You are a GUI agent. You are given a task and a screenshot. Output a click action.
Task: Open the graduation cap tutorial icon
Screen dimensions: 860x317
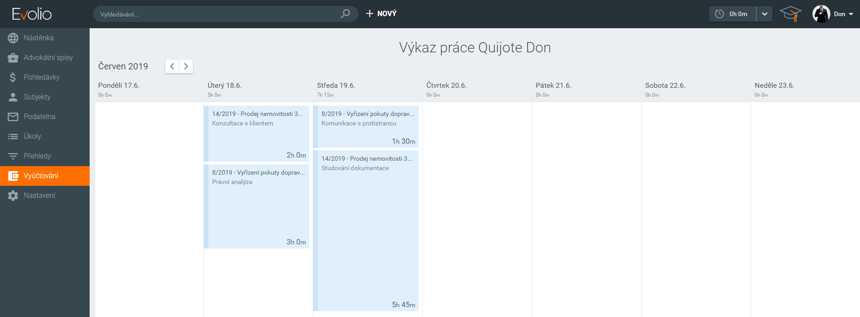point(791,14)
